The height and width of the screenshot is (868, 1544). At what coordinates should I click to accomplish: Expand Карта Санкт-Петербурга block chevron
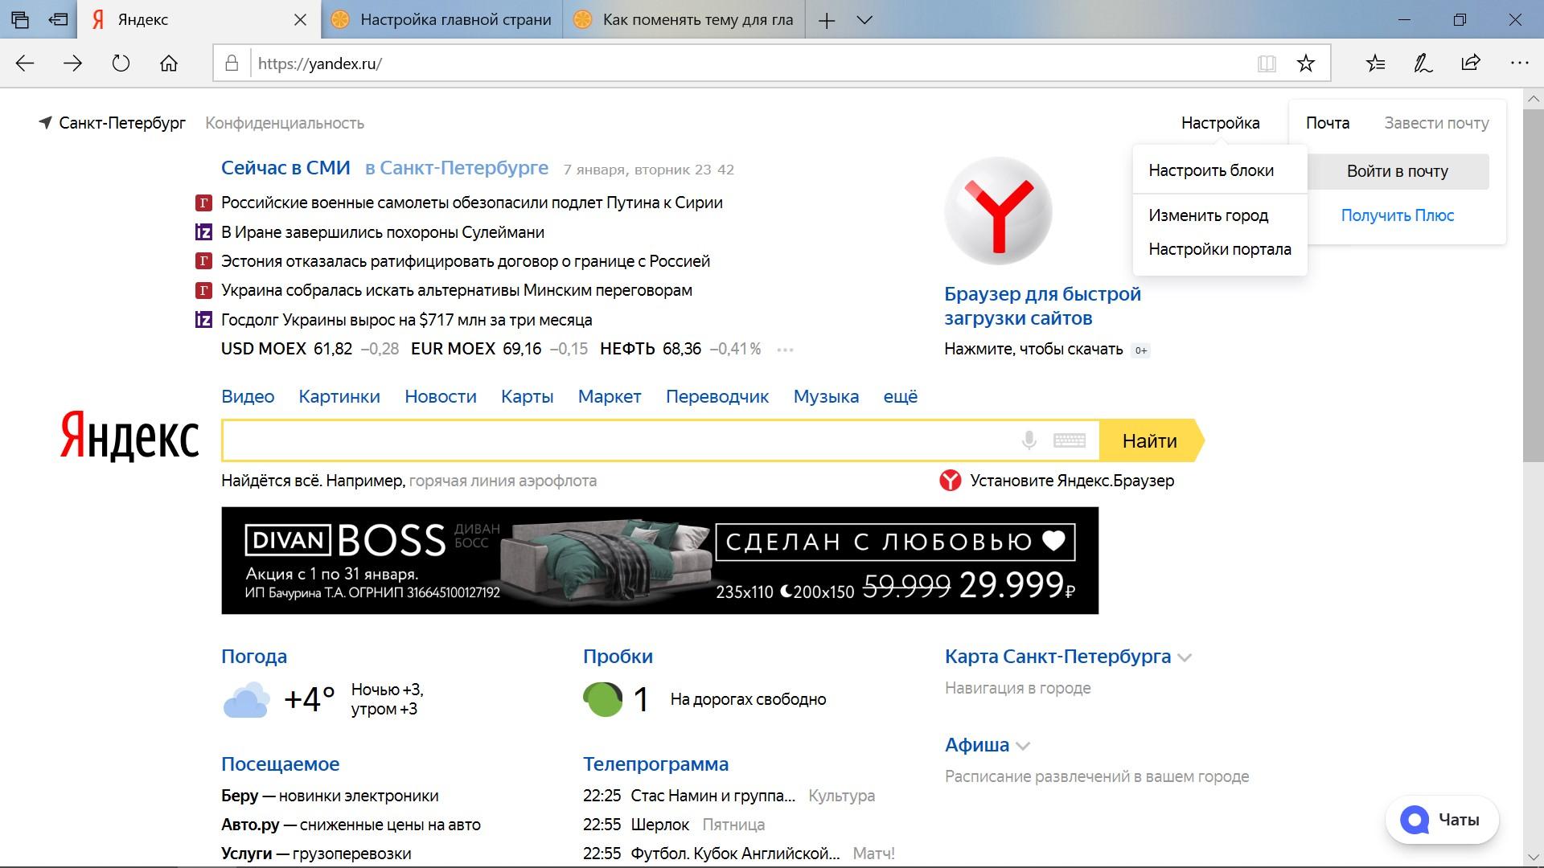pyautogui.click(x=1184, y=657)
